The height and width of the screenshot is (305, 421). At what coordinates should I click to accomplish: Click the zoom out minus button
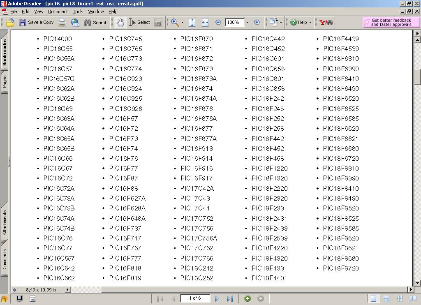point(218,22)
